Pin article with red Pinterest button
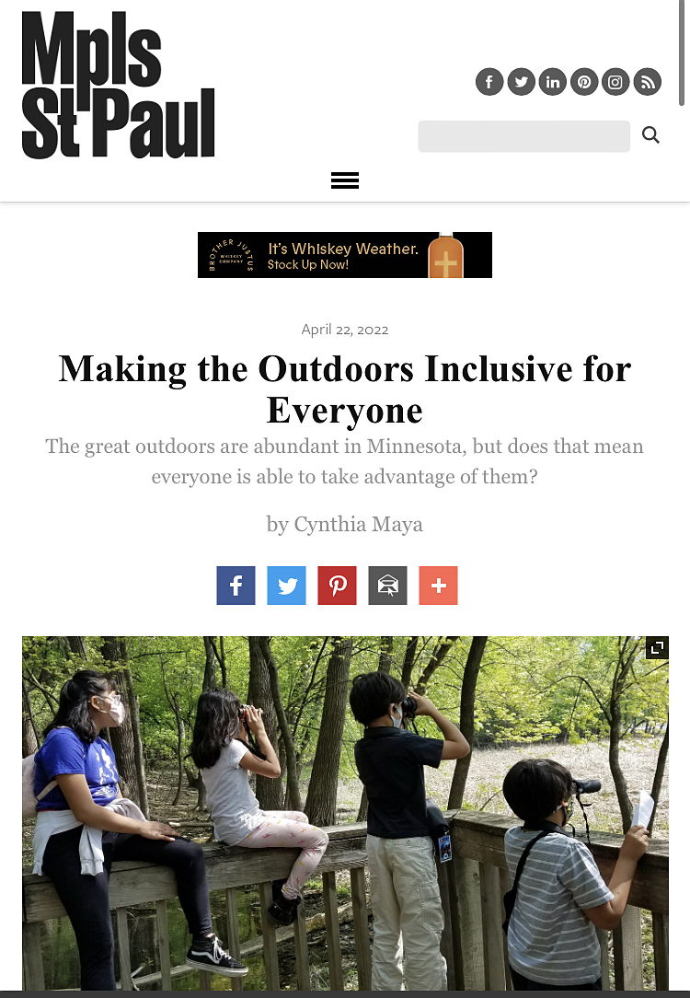This screenshot has width=690, height=998. [337, 586]
